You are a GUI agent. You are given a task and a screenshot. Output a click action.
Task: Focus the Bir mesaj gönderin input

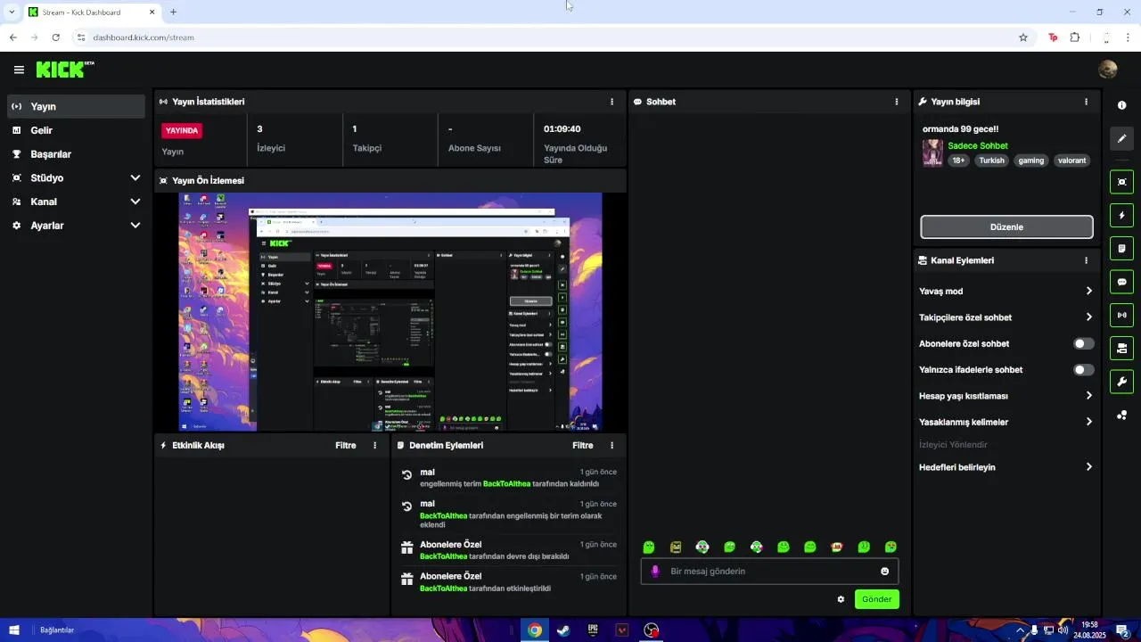[x=769, y=572]
